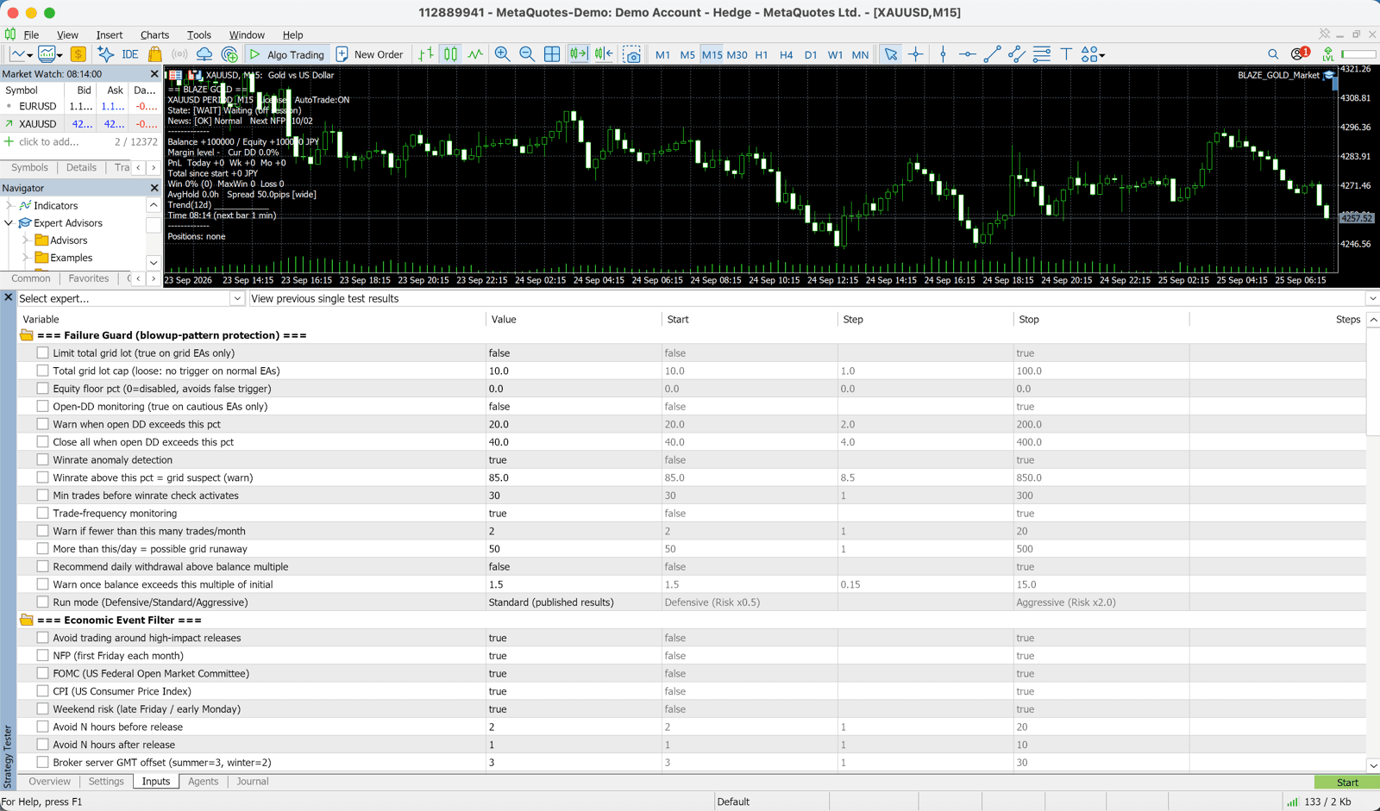Check 'Weekend risk' parameter checkbox

pos(42,708)
